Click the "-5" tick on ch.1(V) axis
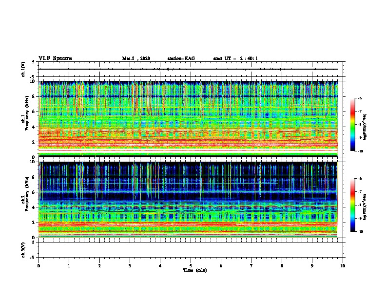 (33, 77)
